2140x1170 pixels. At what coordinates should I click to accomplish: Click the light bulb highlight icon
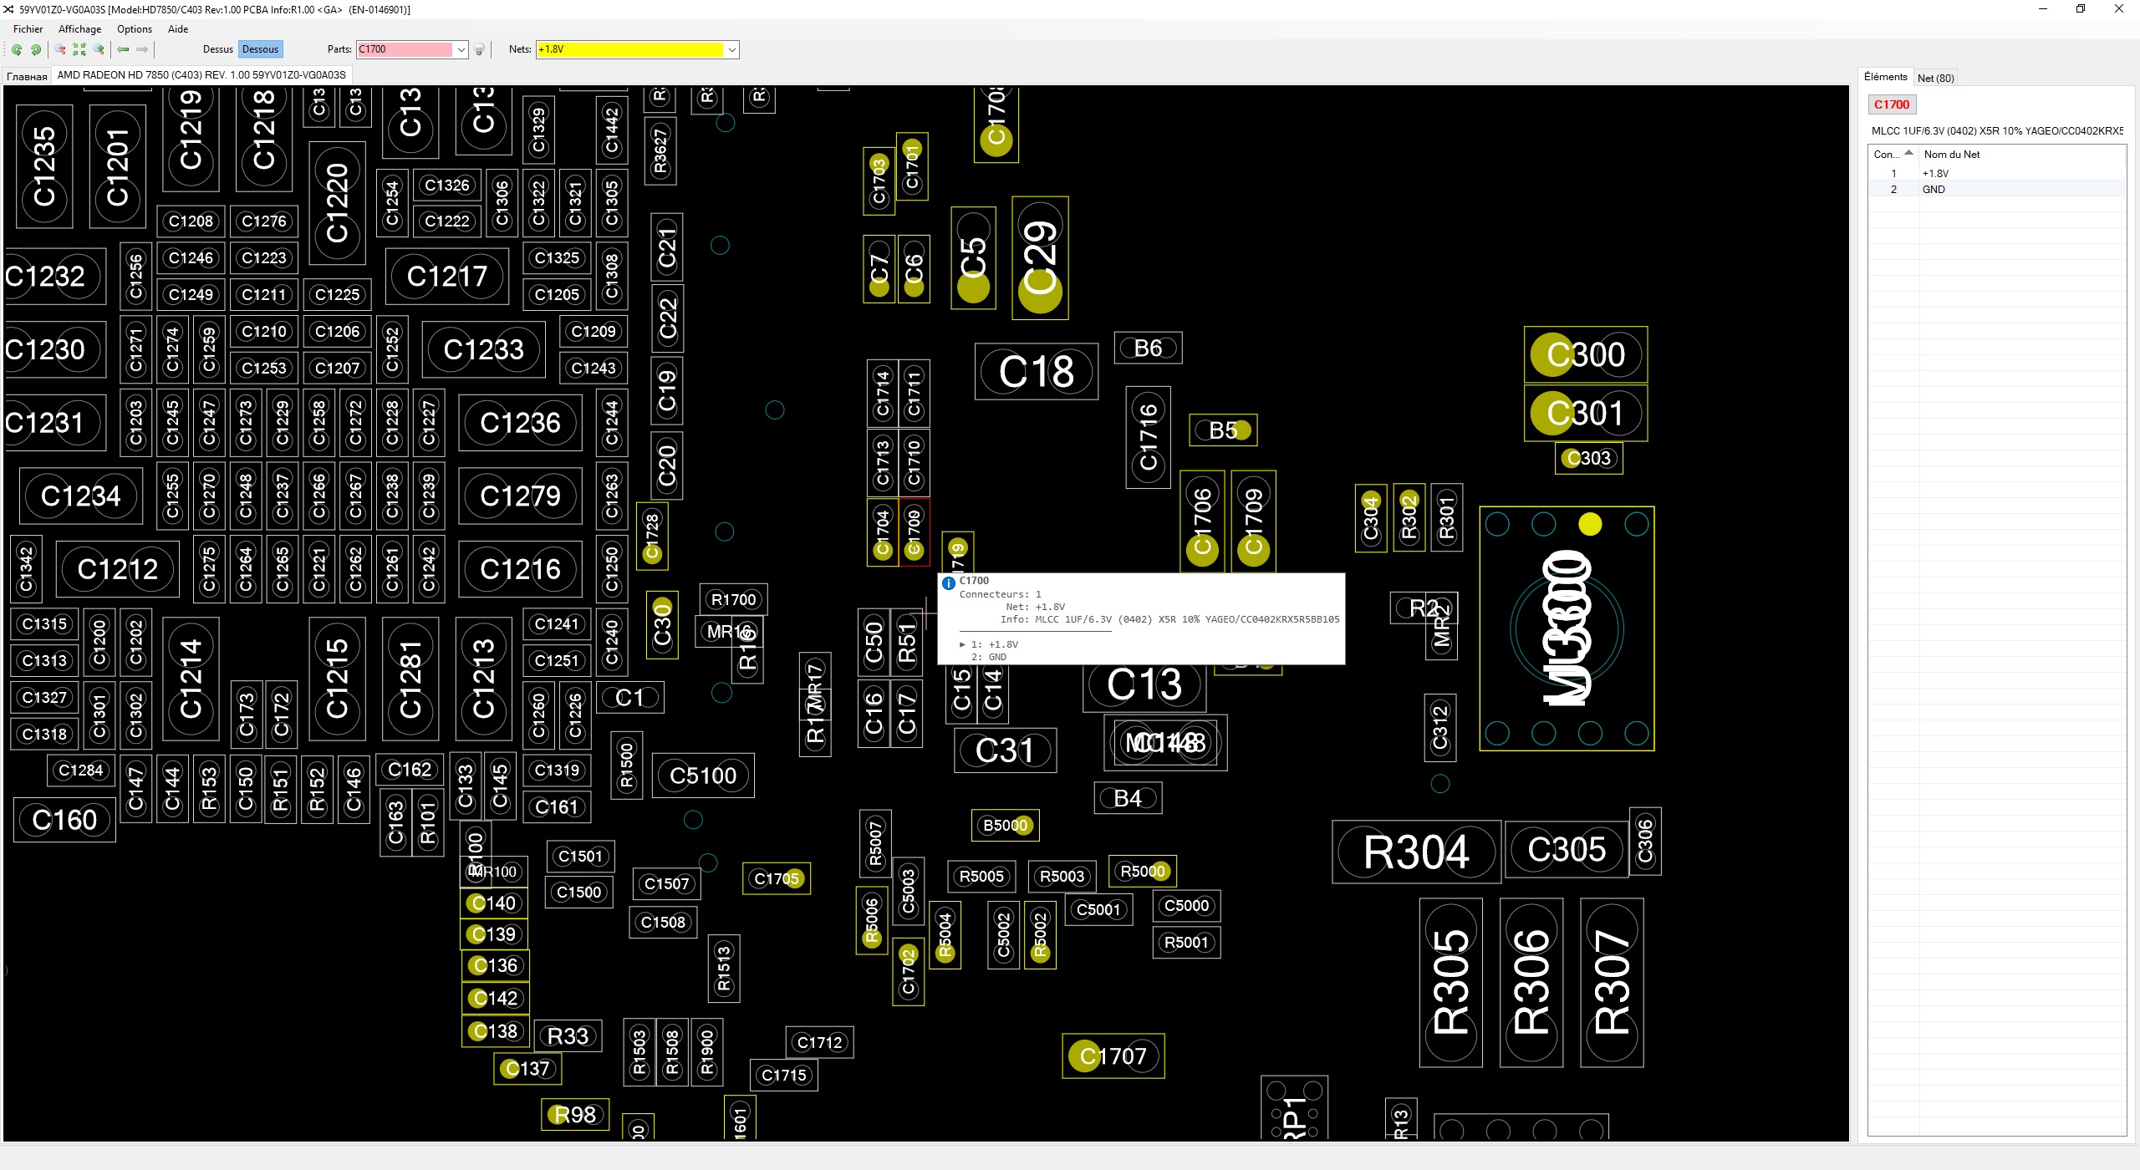[479, 50]
